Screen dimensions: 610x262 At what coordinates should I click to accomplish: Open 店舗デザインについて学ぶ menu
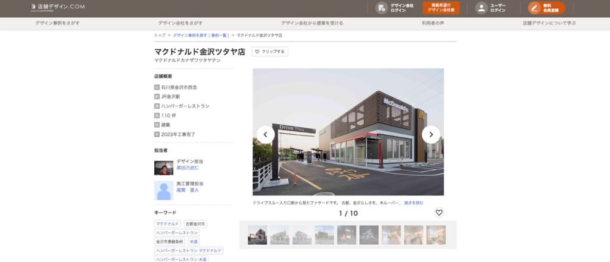click(x=549, y=23)
